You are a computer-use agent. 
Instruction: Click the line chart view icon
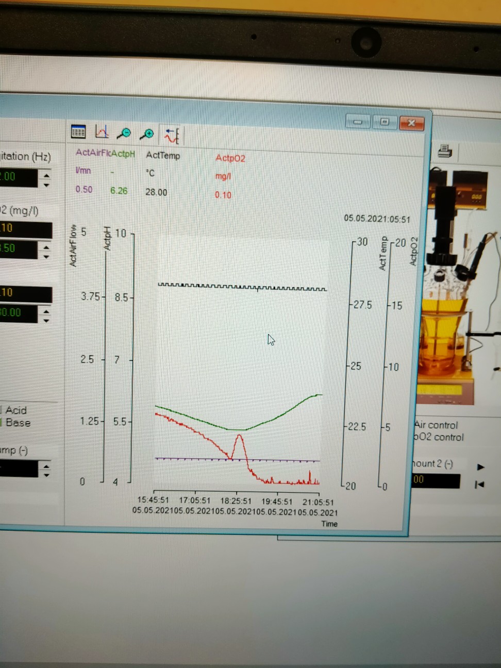click(x=102, y=132)
